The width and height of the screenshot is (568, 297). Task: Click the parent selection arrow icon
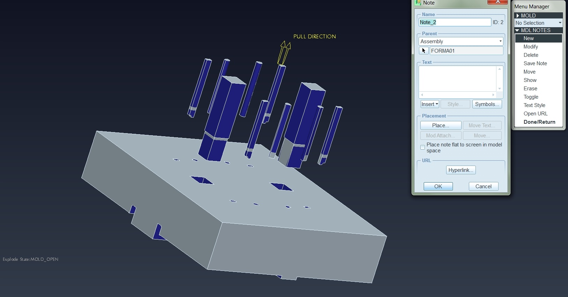pos(423,51)
